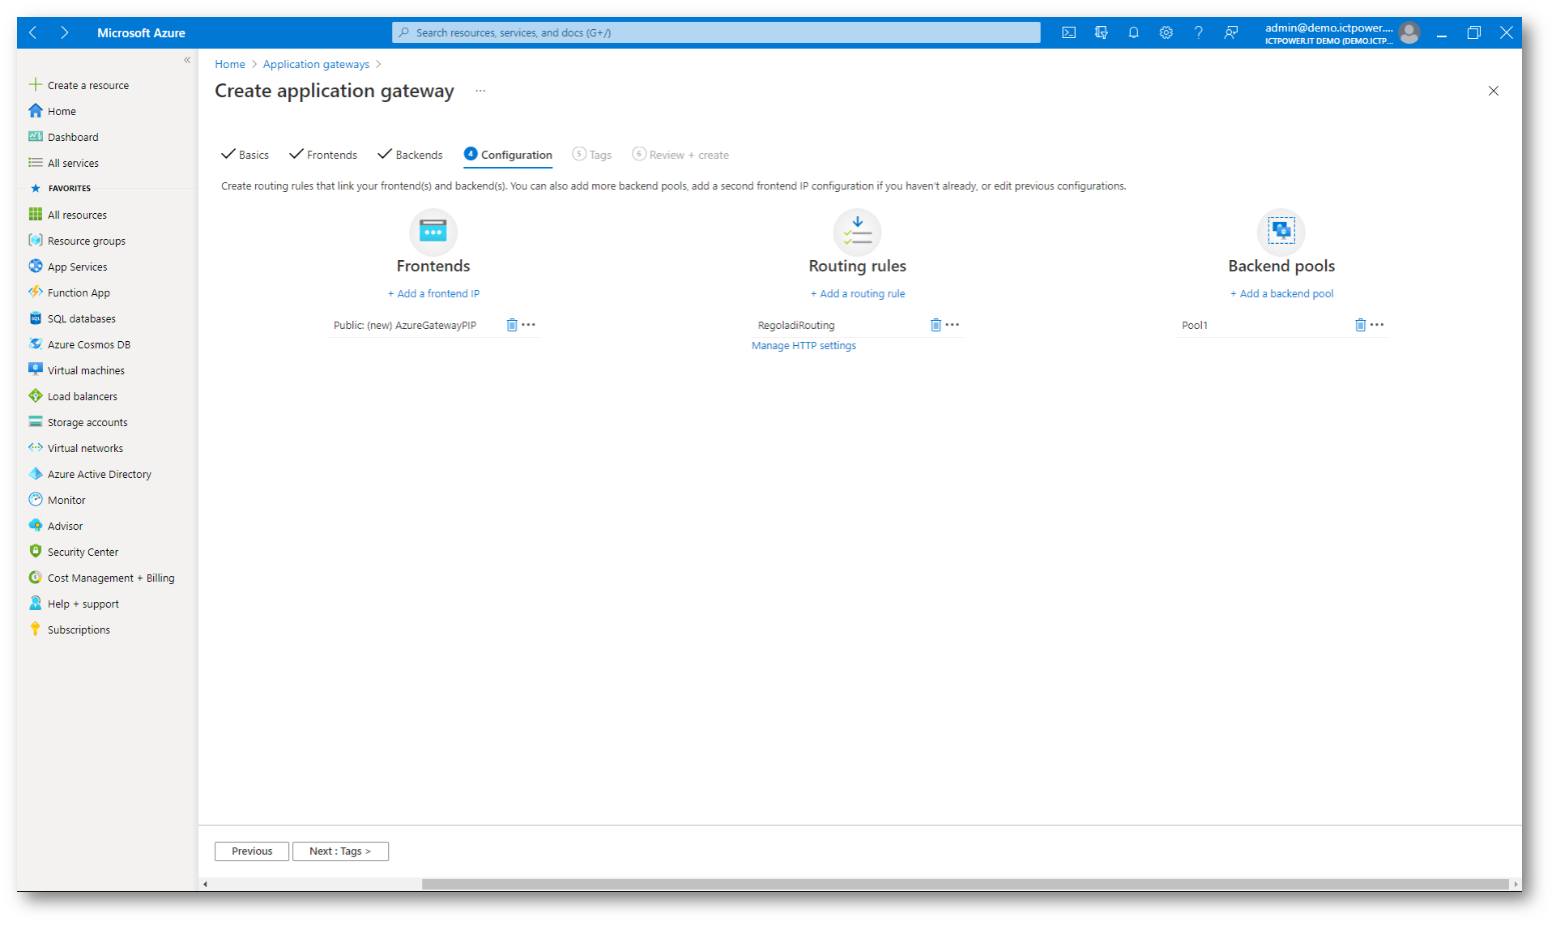1556x926 pixels.
Task: Click the Routing rules icon
Action: coord(857,232)
